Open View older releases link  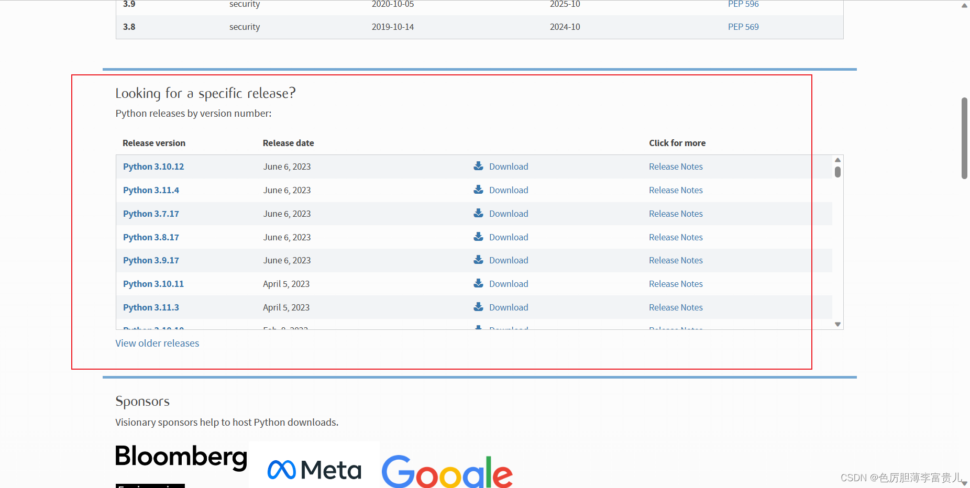click(157, 343)
